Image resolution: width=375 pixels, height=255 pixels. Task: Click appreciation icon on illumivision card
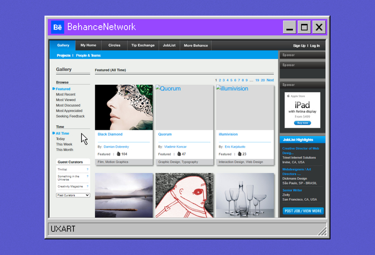coord(239,154)
